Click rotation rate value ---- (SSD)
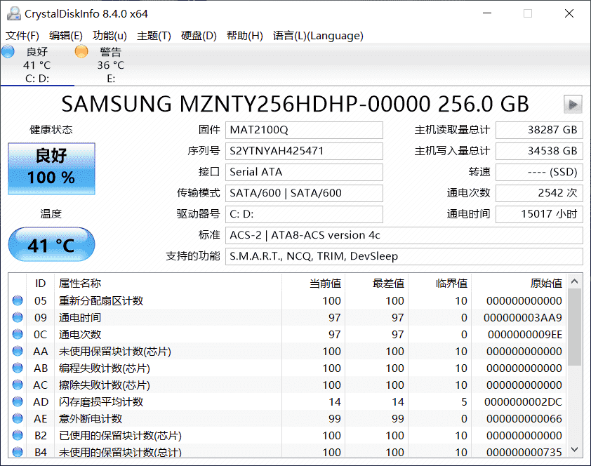Screen dimensions: 591x466 point(539,172)
